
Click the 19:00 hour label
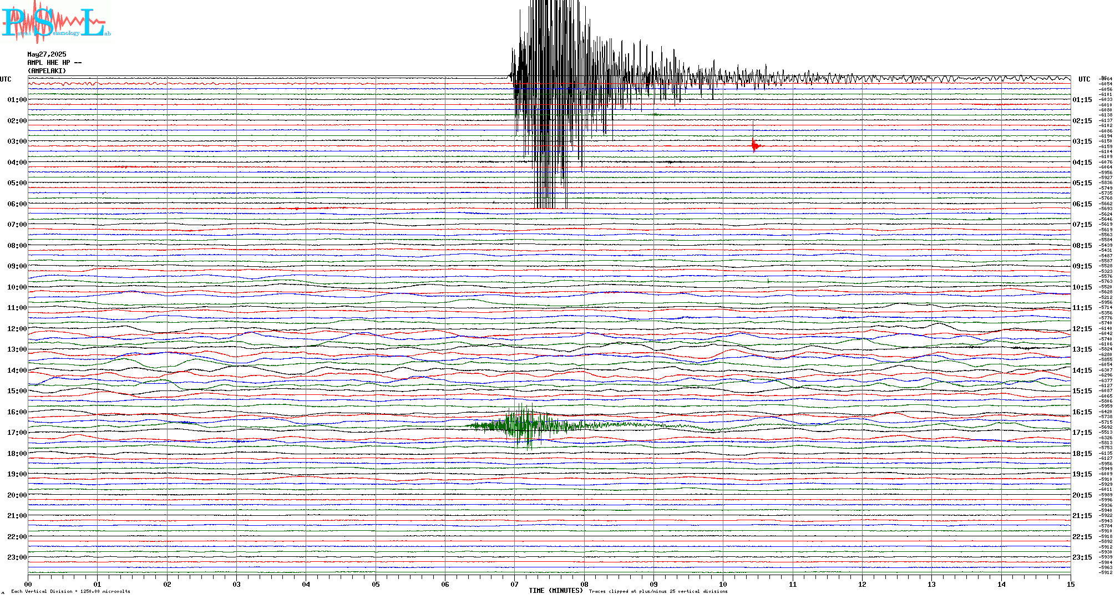[x=17, y=474]
